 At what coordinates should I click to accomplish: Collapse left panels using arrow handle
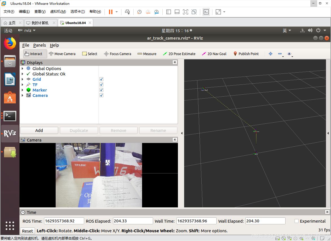coord(182,133)
